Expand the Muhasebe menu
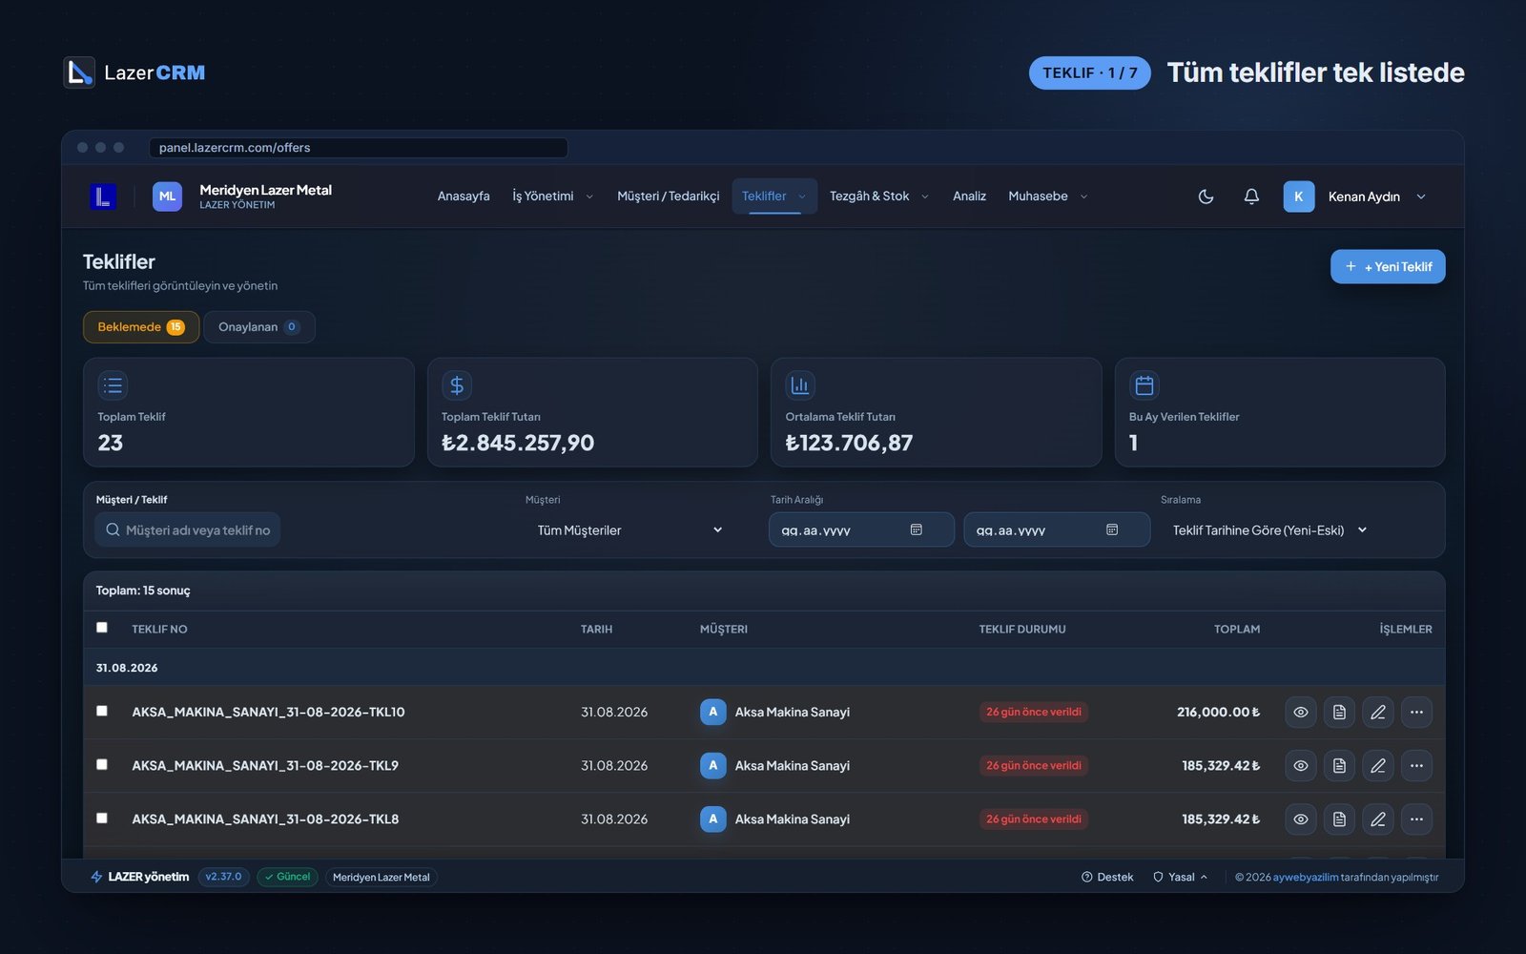 1048,197
